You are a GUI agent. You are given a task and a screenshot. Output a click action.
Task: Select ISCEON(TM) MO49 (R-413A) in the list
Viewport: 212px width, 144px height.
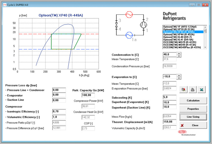183,45
